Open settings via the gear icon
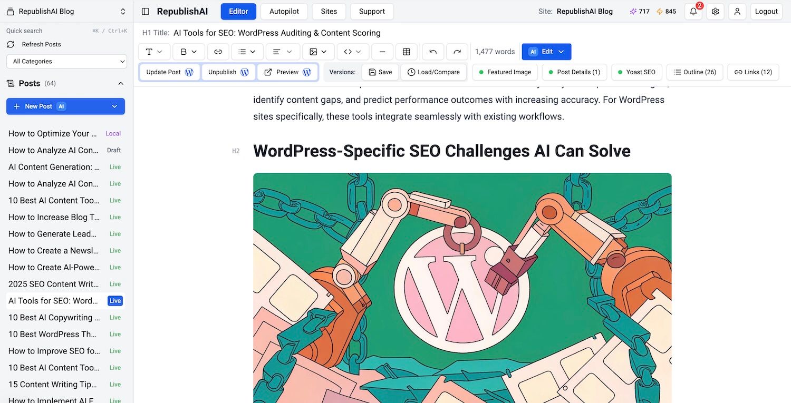This screenshot has width=791, height=403. point(715,11)
